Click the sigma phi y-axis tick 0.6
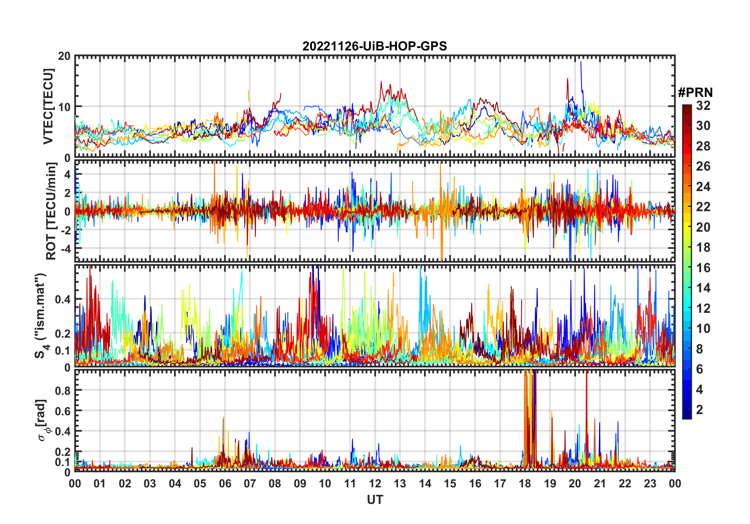Screen dimensions: 750x524 63,411
